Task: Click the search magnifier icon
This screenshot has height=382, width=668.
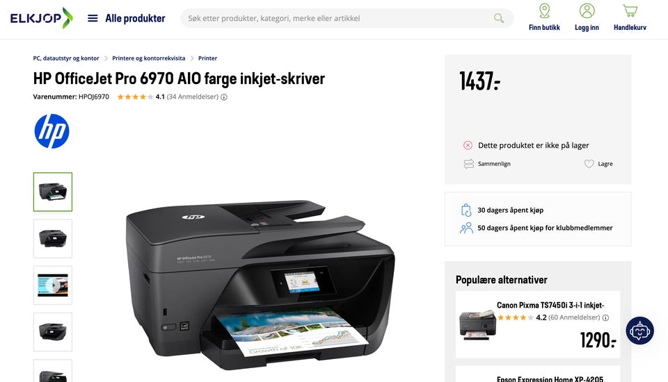Action: pyautogui.click(x=498, y=18)
